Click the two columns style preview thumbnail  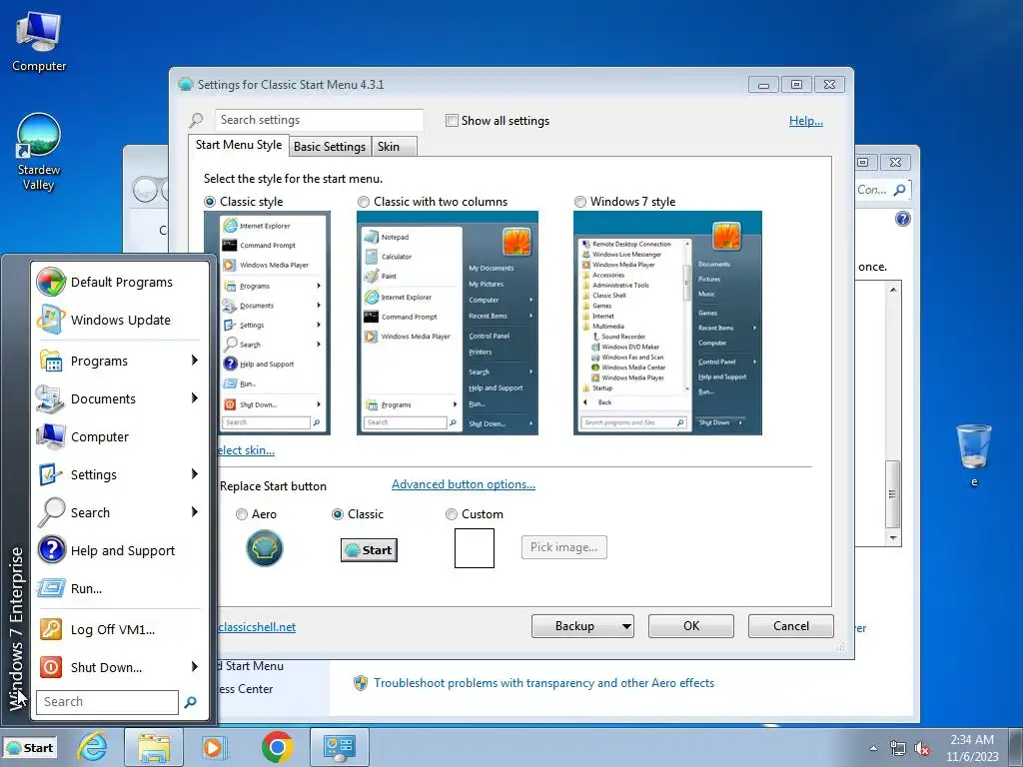point(448,323)
